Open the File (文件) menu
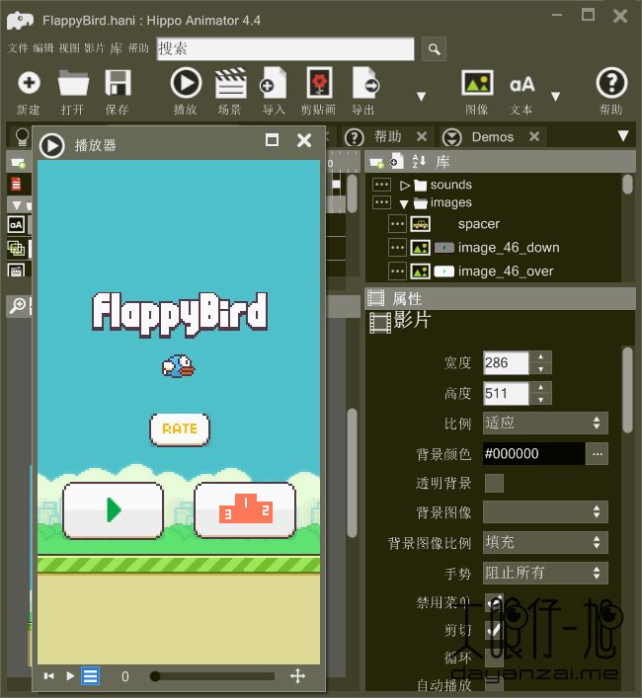642x698 pixels. (18, 48)
